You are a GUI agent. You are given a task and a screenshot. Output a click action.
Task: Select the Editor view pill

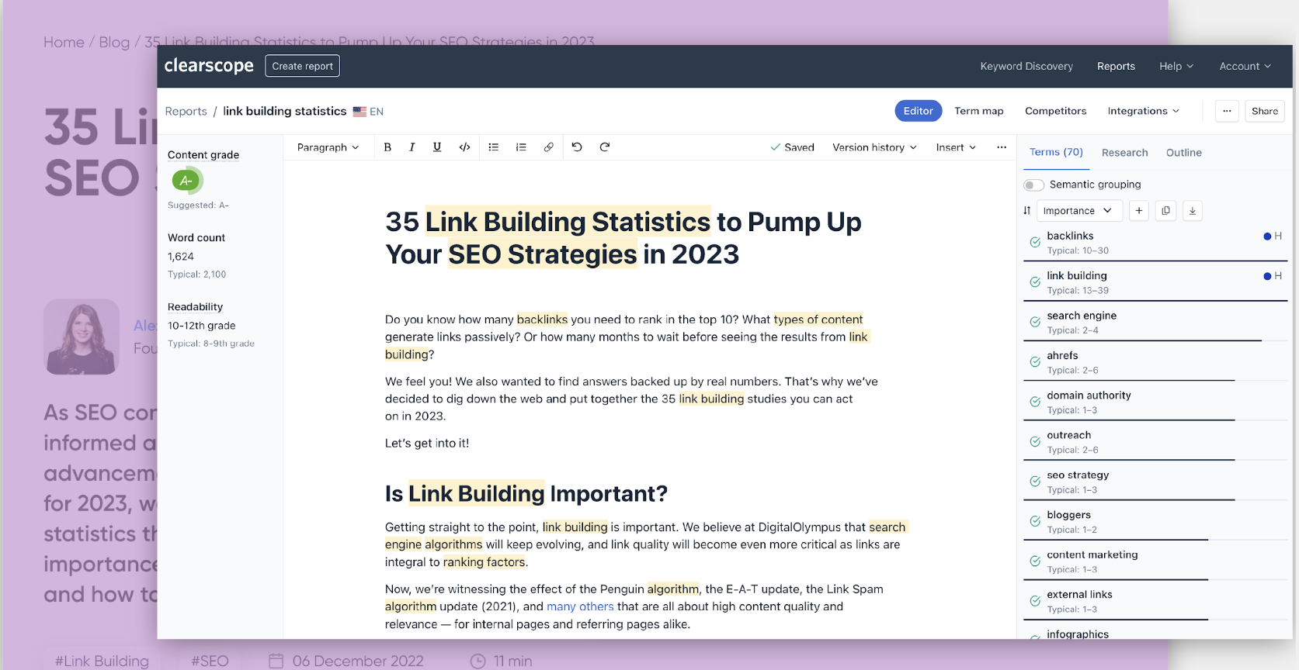(x=919, y=111)
